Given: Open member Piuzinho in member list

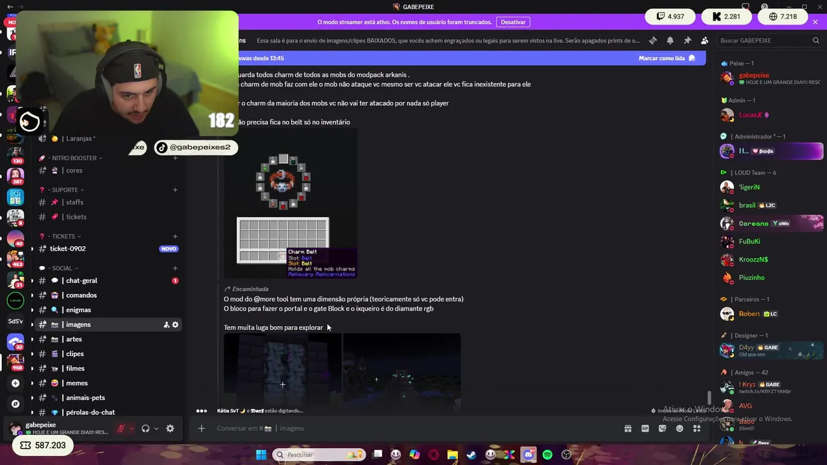Looking at the screenshot, I should pyautogui.click(x=771, y=278).
